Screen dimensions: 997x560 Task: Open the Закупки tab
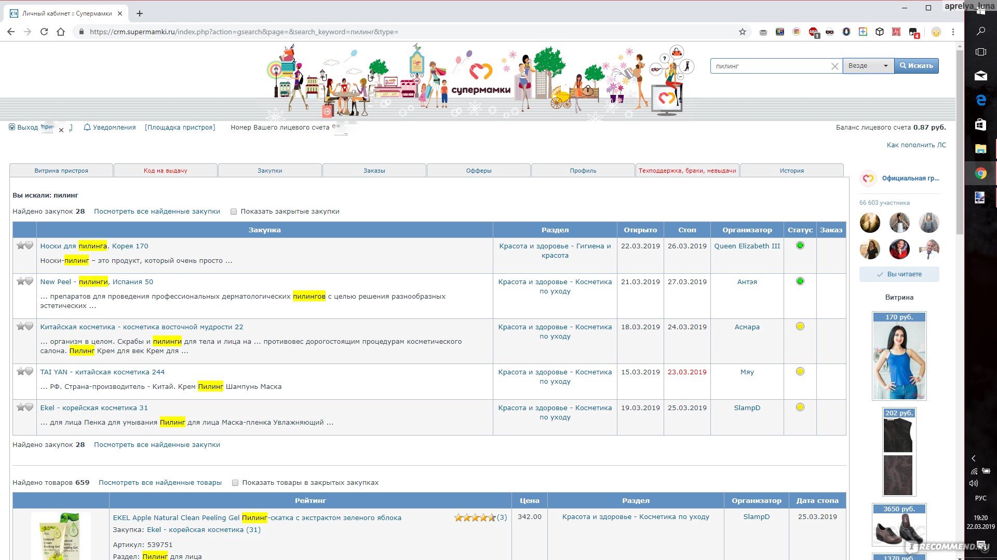[270, 171]
